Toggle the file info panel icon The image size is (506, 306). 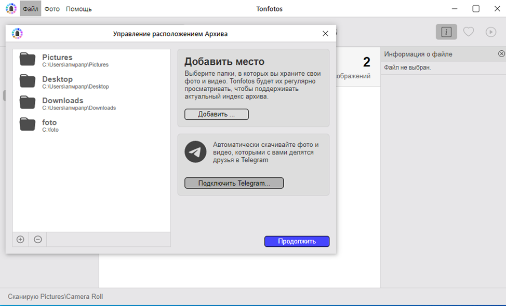pos(446,32)
